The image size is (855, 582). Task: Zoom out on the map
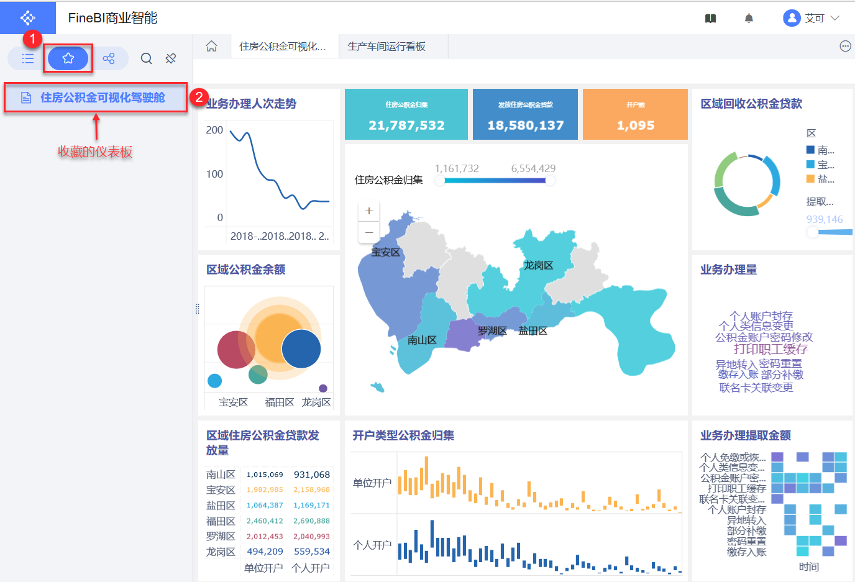point(369,232)
